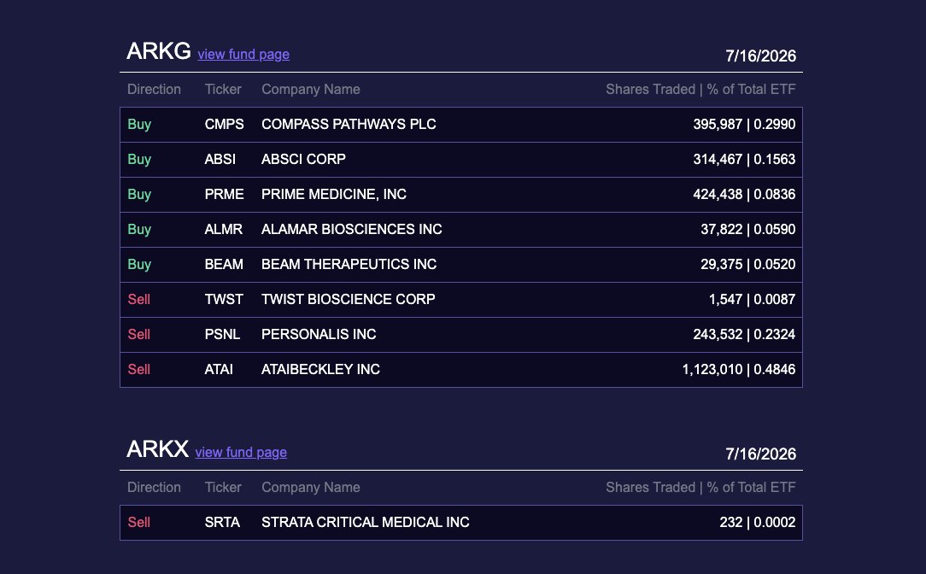This screenshot has height=574, width=926.
Task: Select the TWST ticker cell
Action: 224,300
